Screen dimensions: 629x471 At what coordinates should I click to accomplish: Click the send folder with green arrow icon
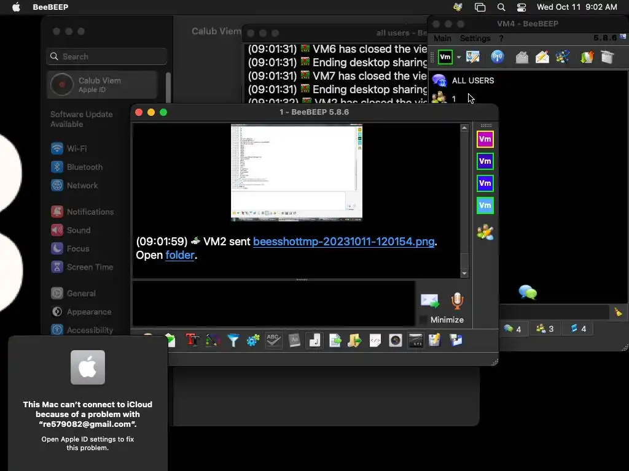pyautogui.click(x=354, y=340)
